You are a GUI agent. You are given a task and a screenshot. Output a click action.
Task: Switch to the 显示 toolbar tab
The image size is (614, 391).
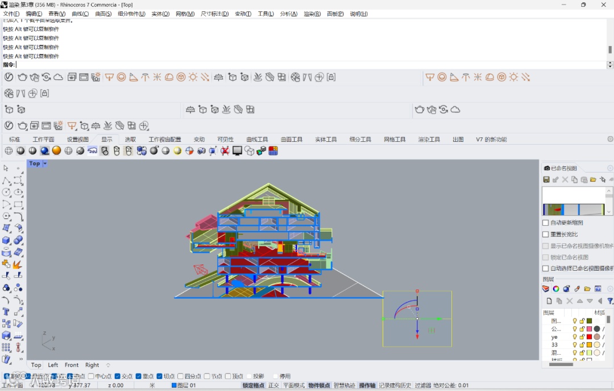(106, 140)
